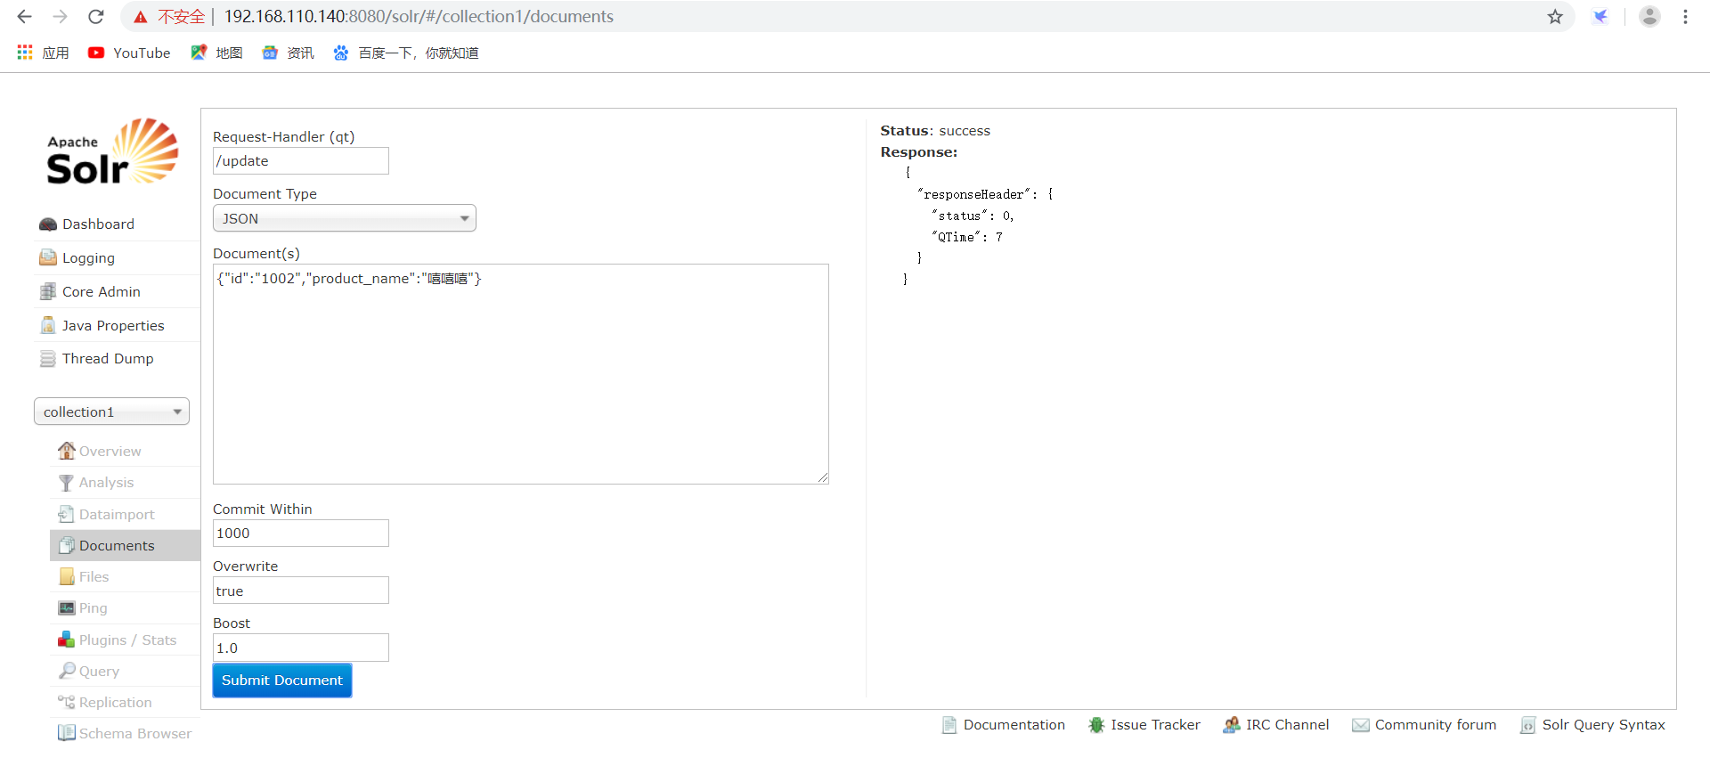
Task: Submit the document
Action: click(x=282, y=680)
